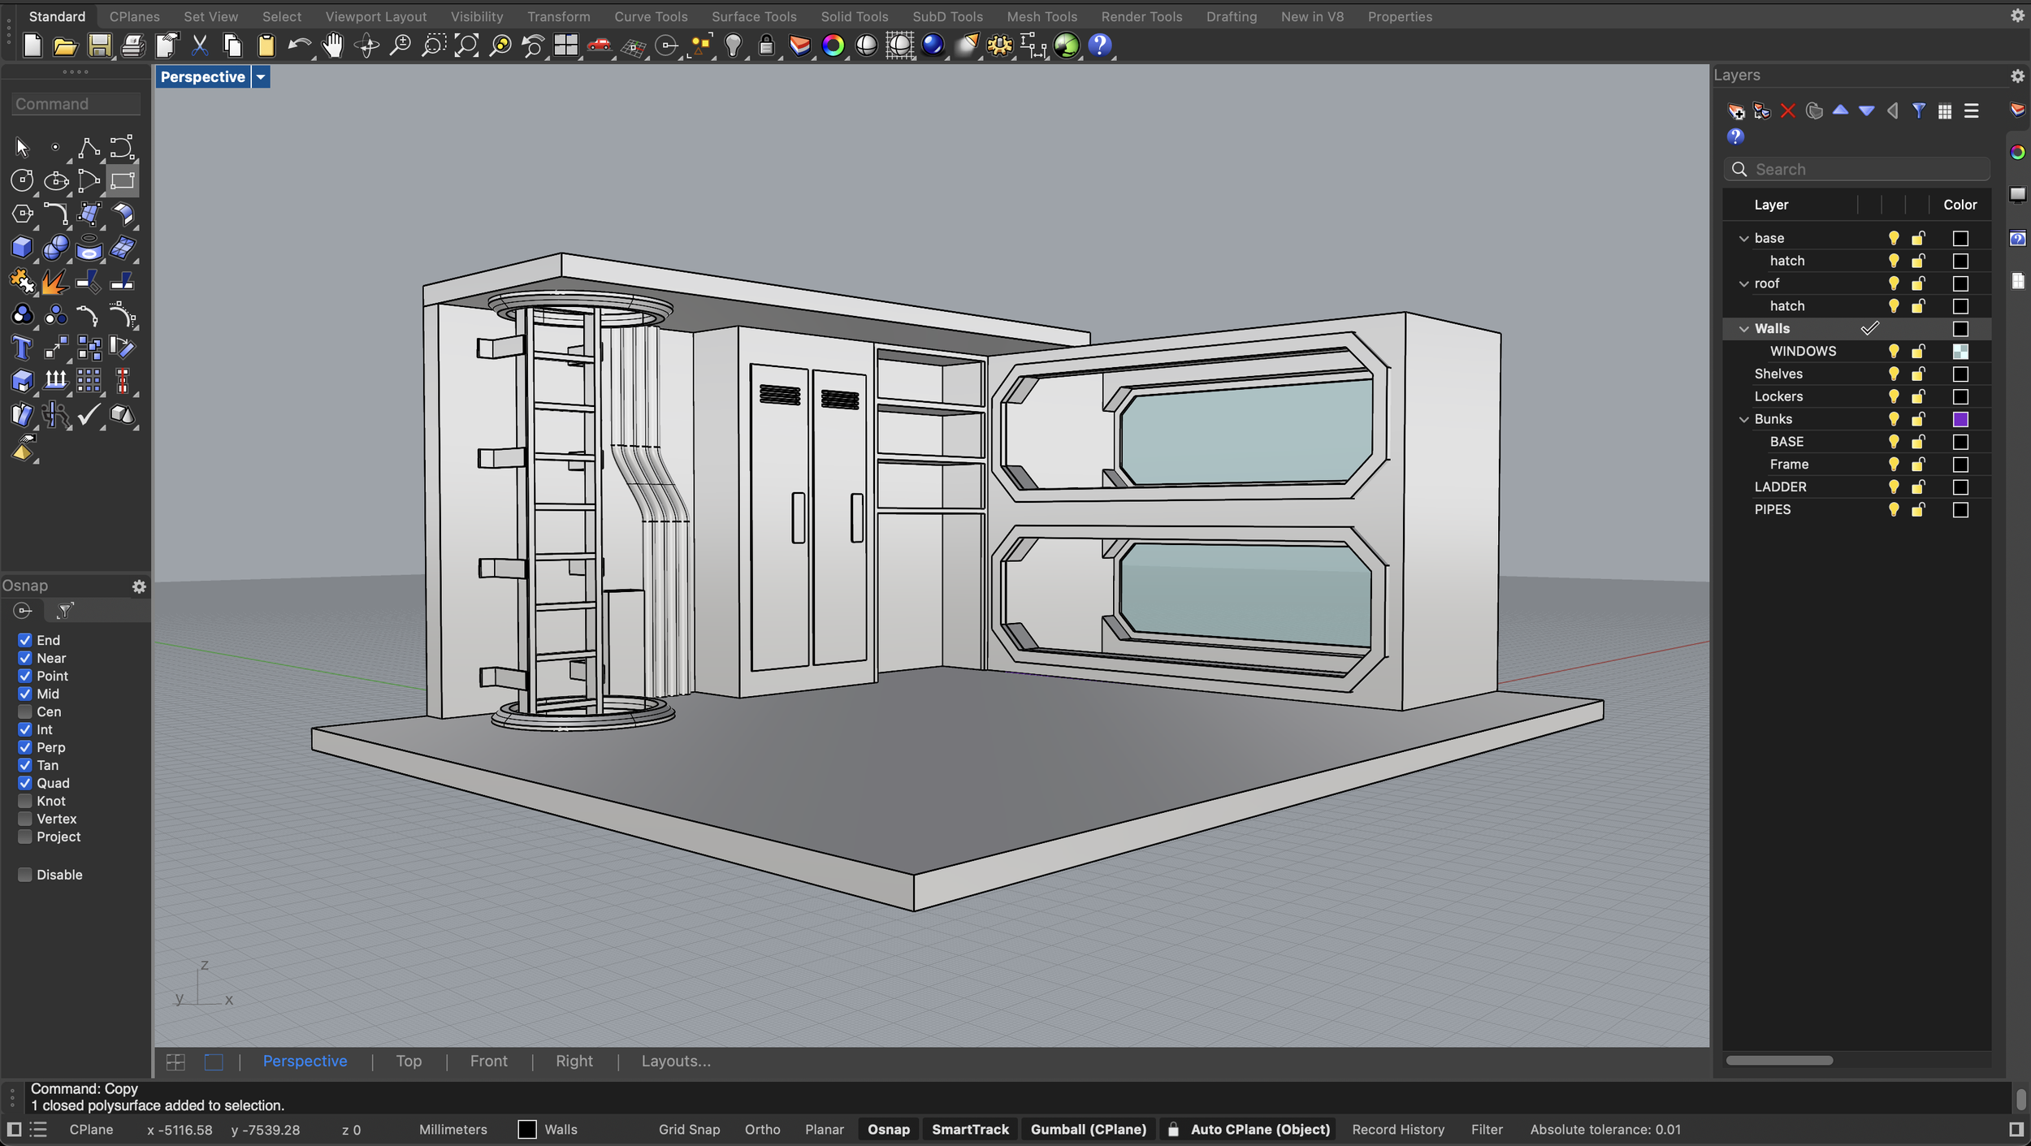Open the Perspective viewport dropdown arrow
2031x1146 pixels.
[261, 77]
